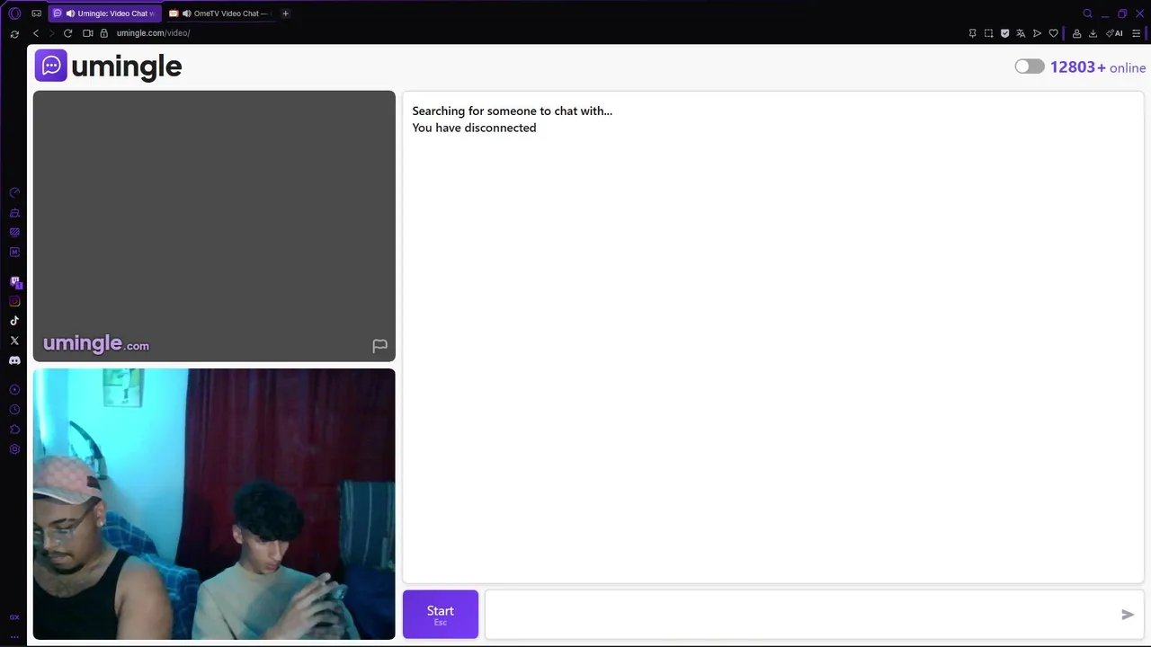This screenshot has width=1151, height=647.
Task: Open the TikTok sidebar icon
Action: point(14,321)
